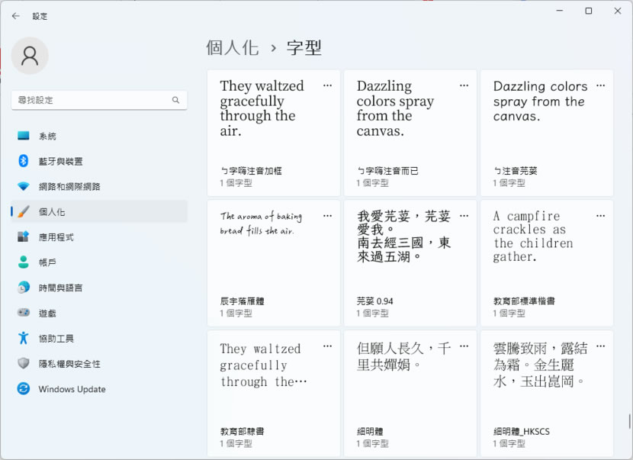Viewport: 633px width, 460px height.
Task: Open the 芫荽 0.94 font card
Action: click(410, 263)
